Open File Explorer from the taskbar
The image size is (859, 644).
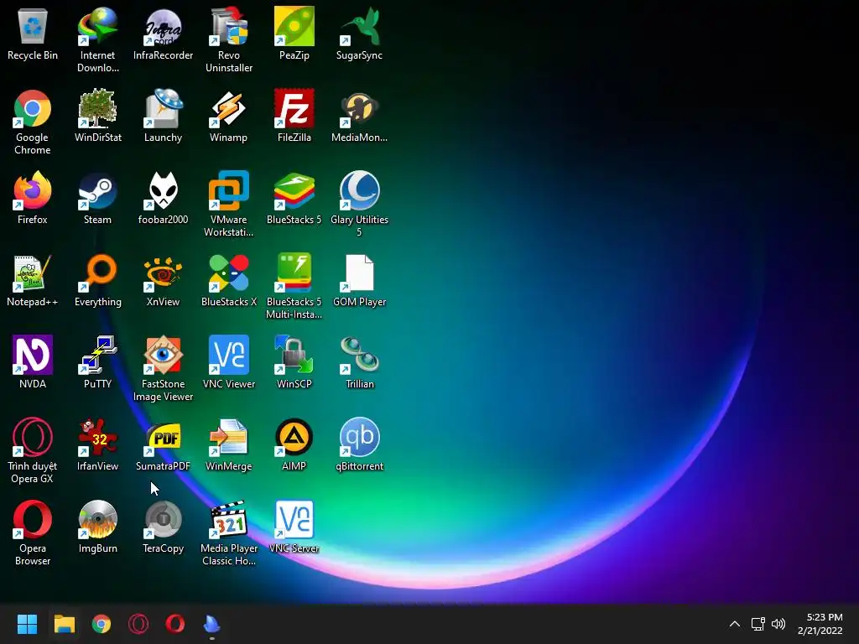64,624
